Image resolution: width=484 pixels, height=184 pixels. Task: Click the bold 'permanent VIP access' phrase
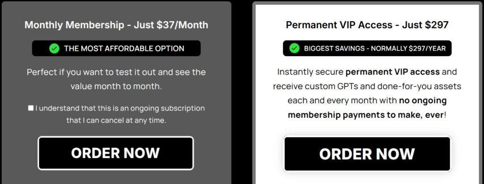pos(393,72)
